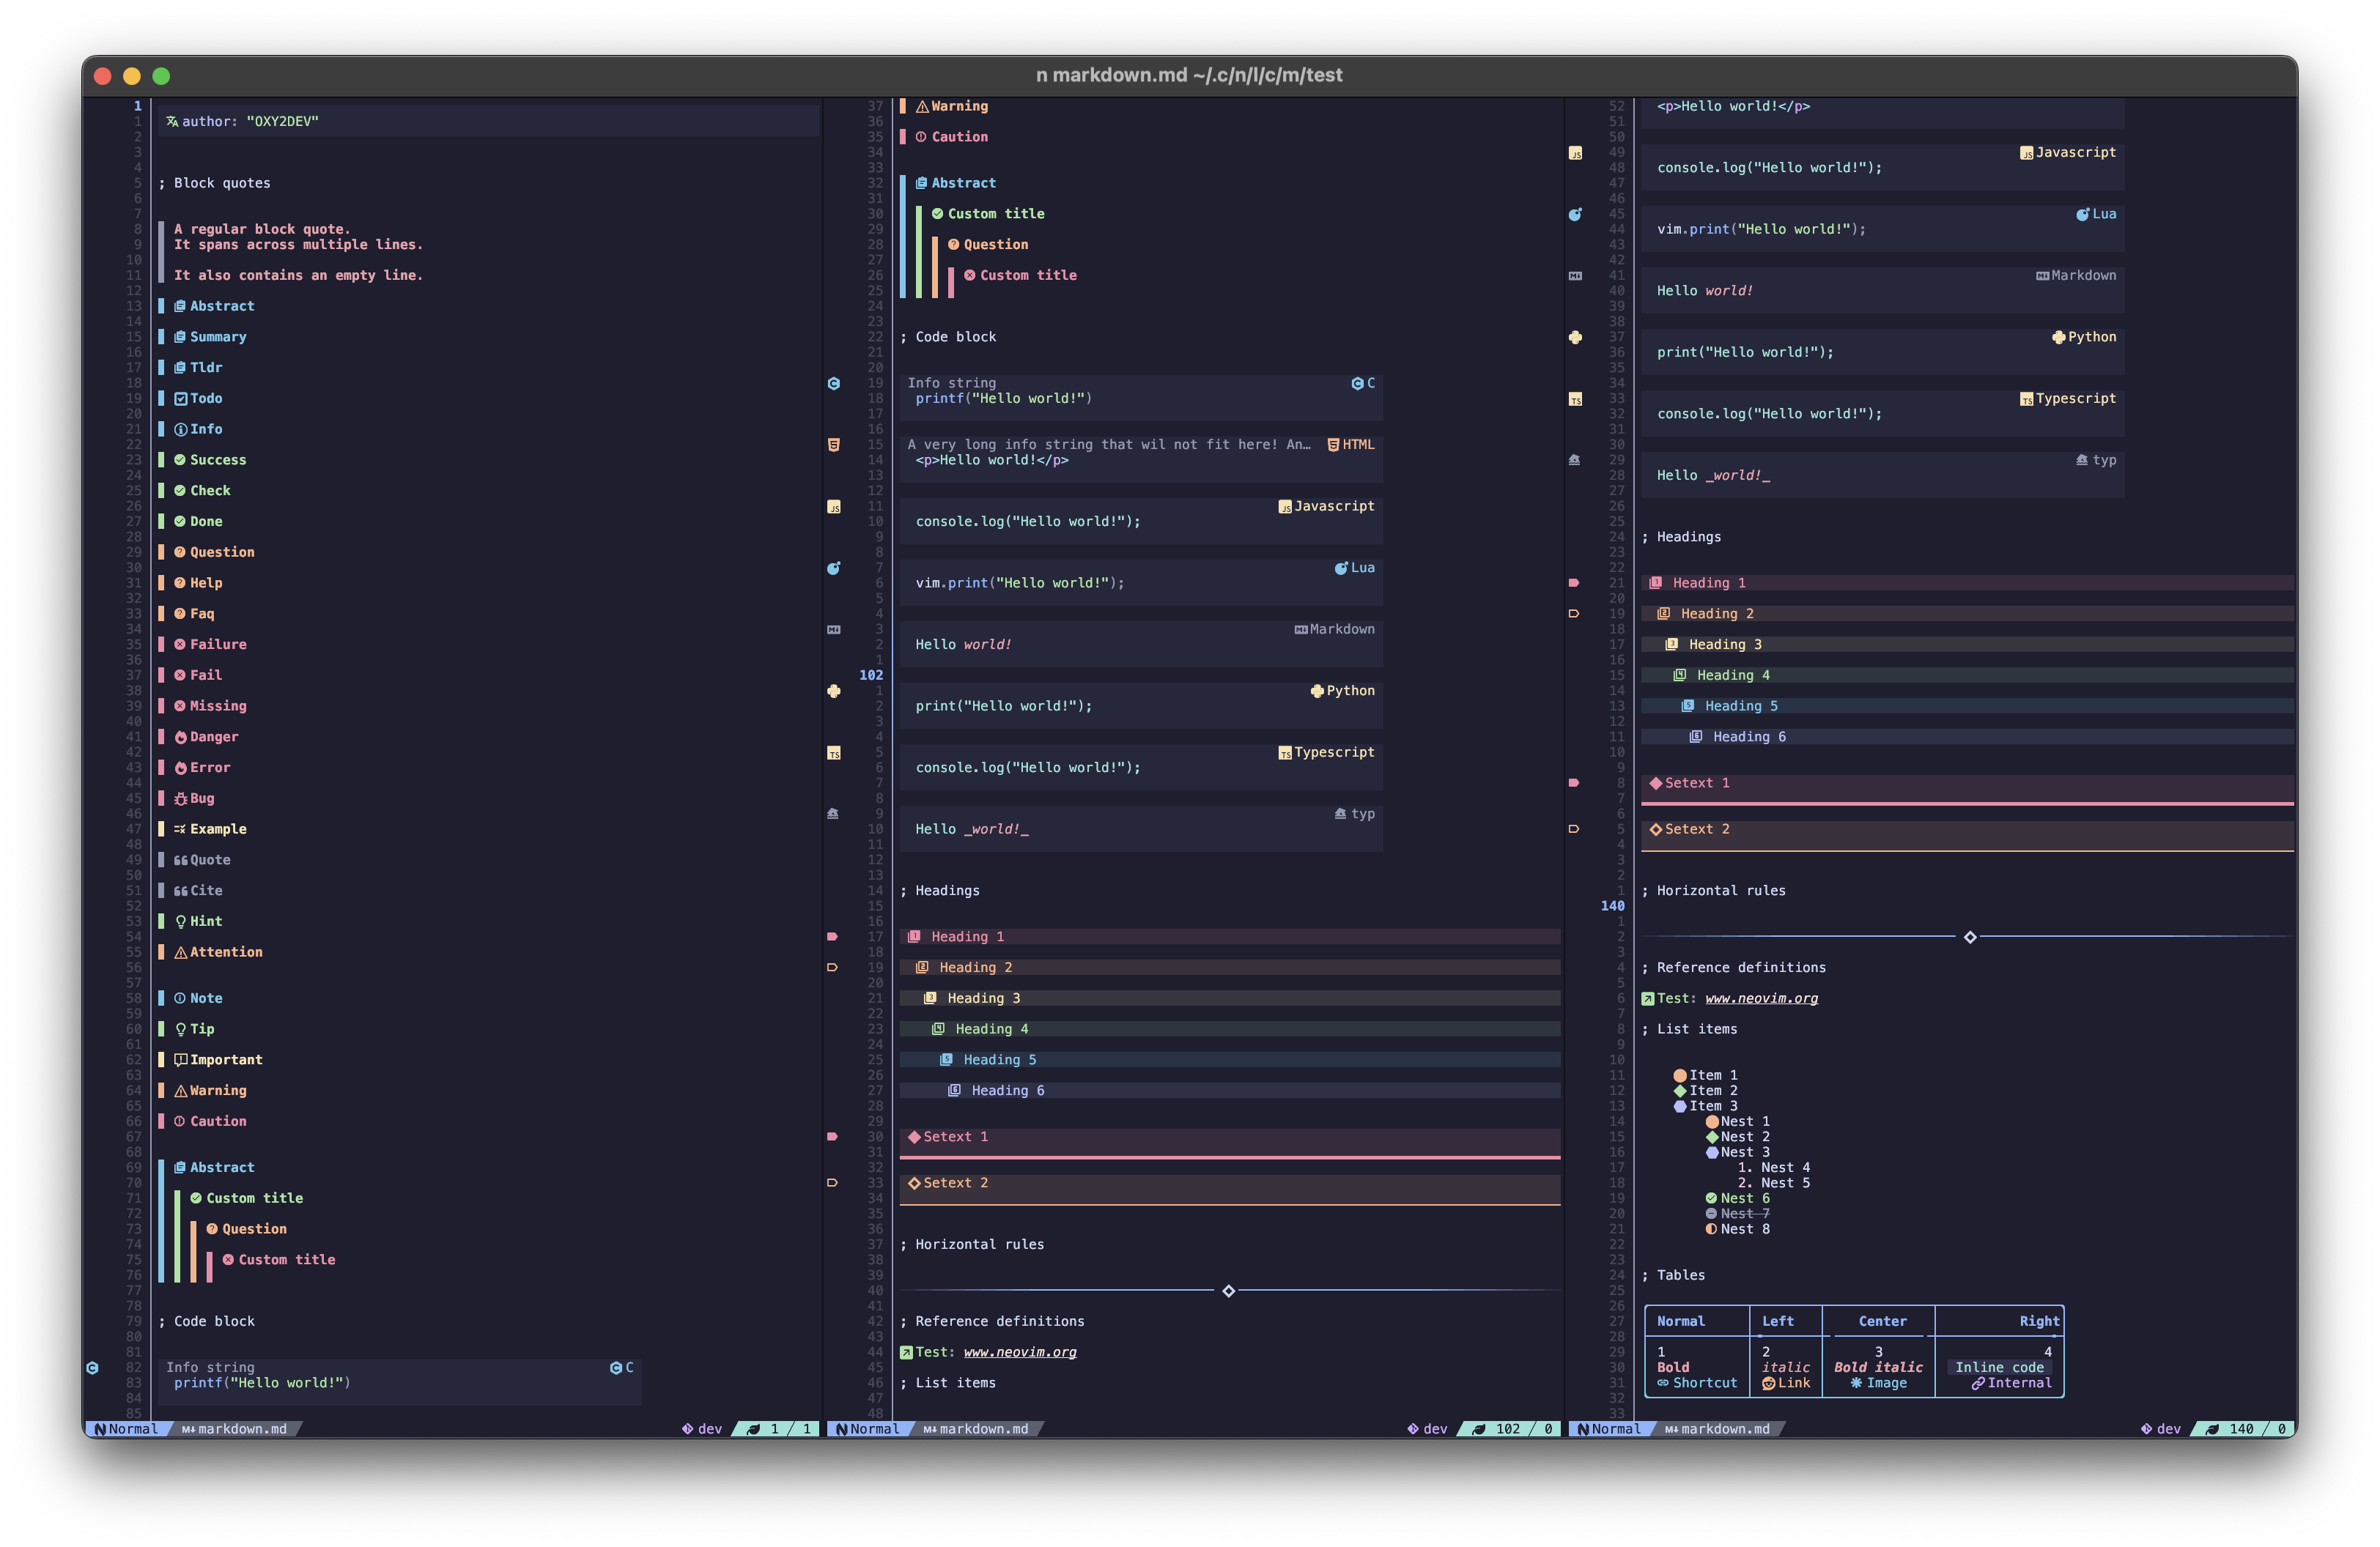
Task: Open the Shortcut link in the table
Action: point(1704,1383)
